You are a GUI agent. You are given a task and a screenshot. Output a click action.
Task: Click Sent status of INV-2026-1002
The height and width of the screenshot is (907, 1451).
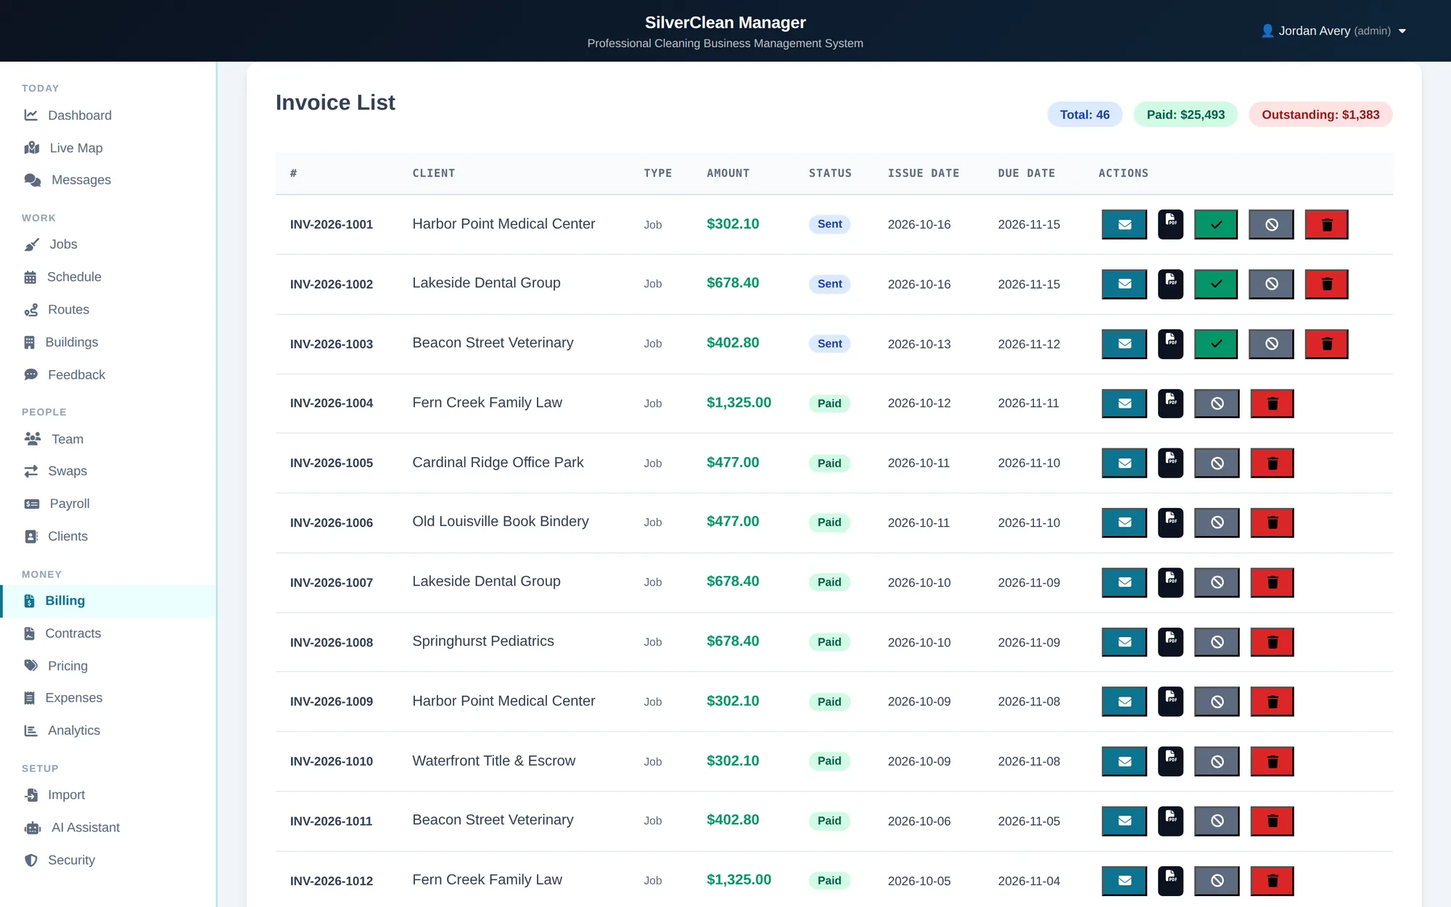tap(829, 284)
